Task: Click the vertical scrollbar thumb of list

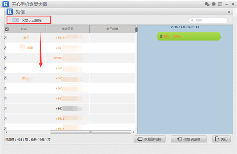Action: point(136,30)
